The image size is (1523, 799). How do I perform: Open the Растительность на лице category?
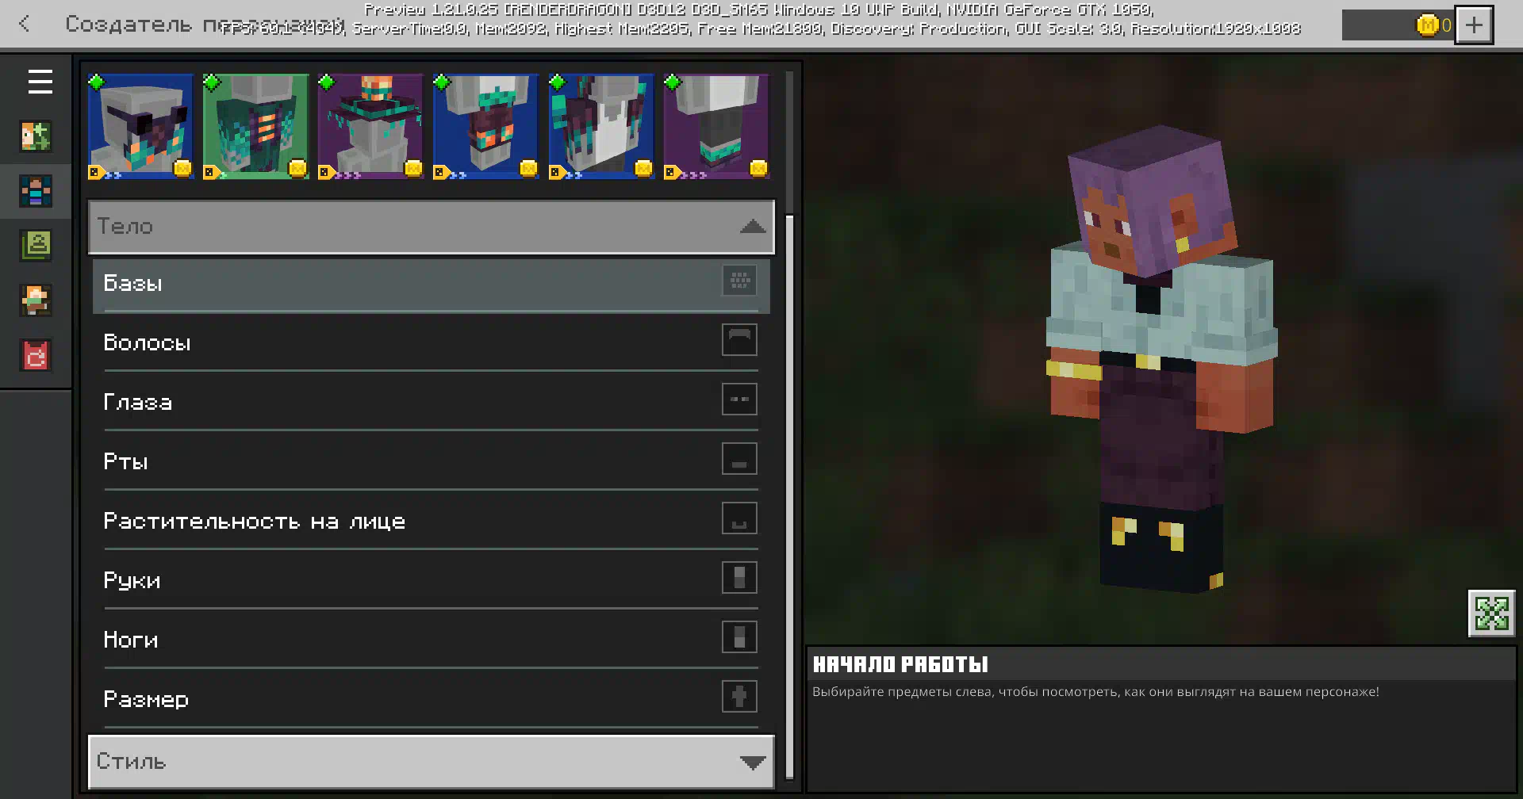pyautogui.click(x=431, y=521)
